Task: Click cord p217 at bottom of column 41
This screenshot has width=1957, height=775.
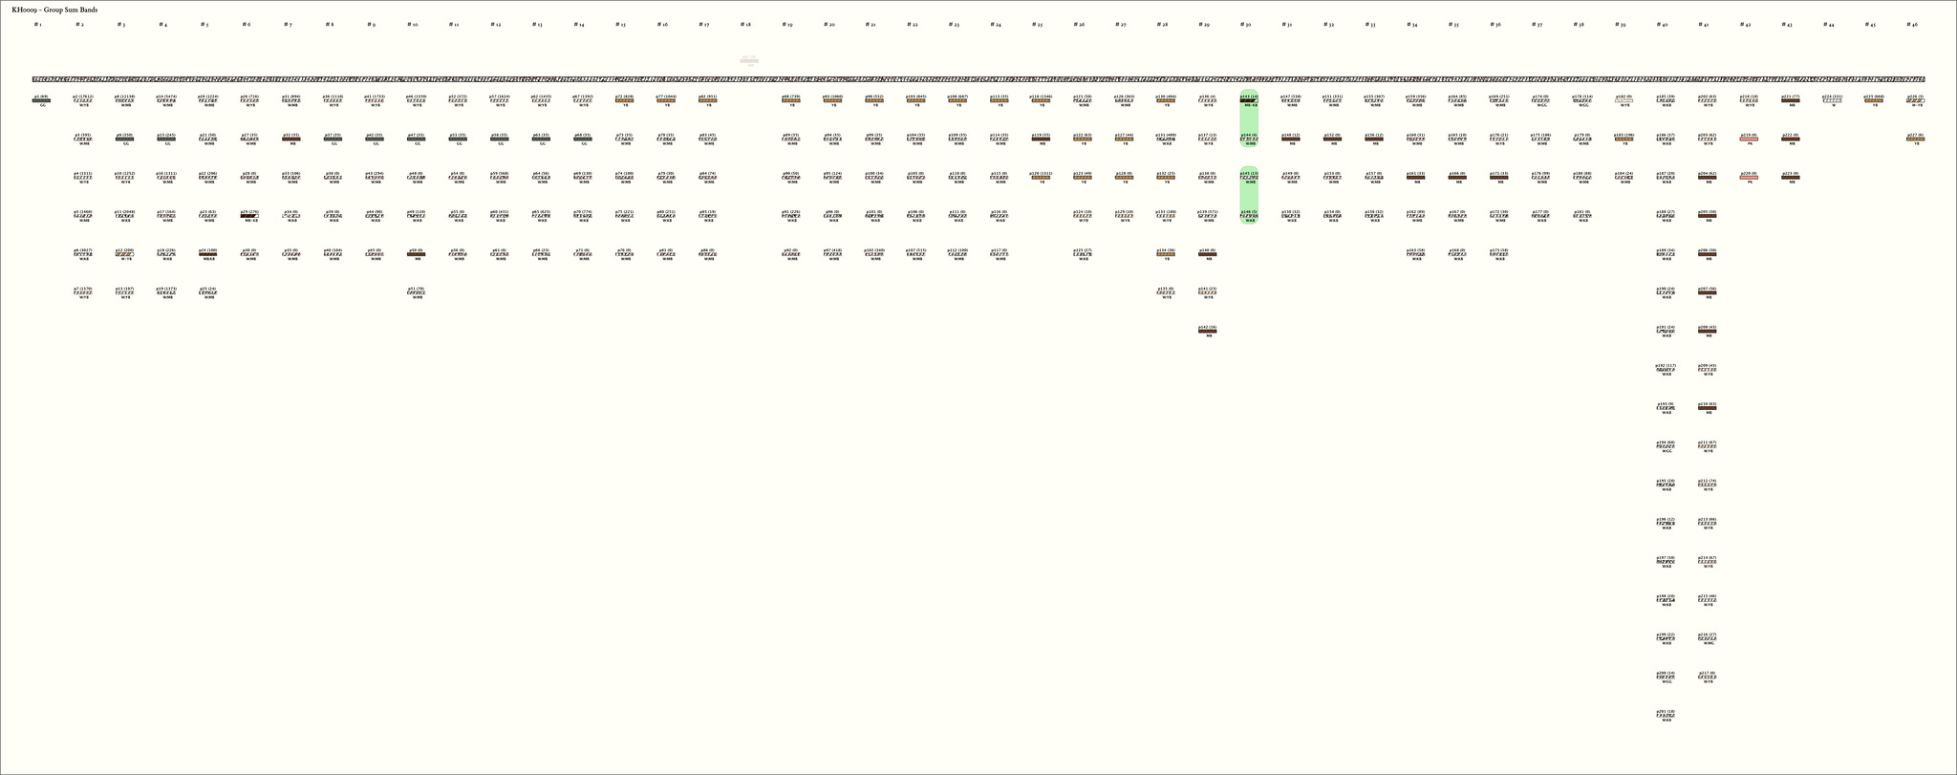Action: pos(1708,678)
